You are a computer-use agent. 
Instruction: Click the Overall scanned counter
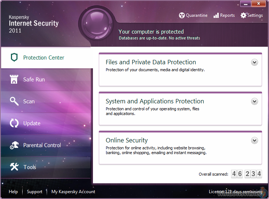pyautogui.click(x=246, y=174)
